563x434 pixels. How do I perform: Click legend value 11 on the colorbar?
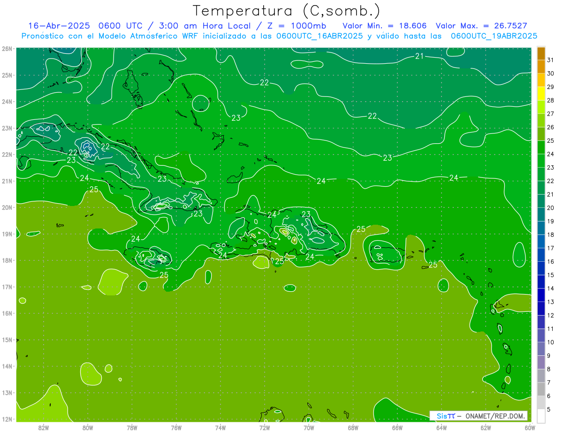tap(551, 329)
